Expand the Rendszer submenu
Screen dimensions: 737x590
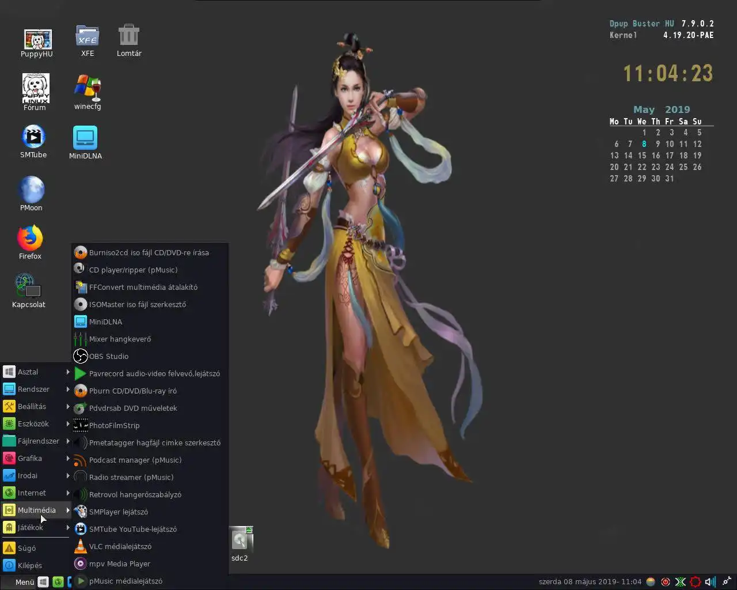pyautogui.click(x=36, y=389)
